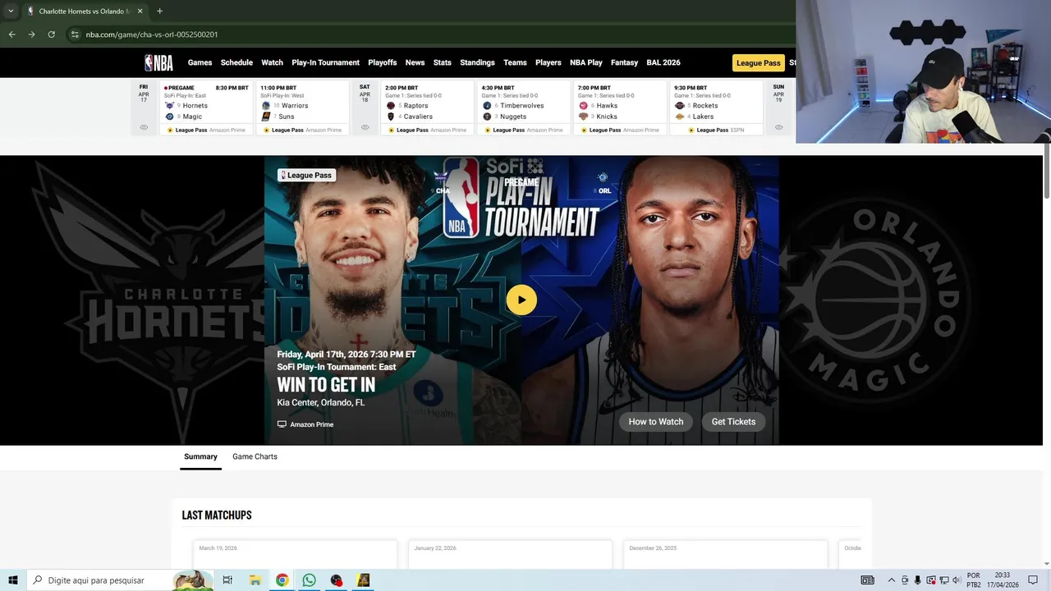Open File Explorer from taskbar
The height and width of the screenshot is (591, 1051).
pos(255,580)
